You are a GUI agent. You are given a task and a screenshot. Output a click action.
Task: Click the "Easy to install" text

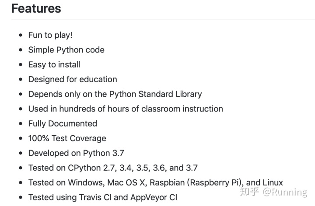pos(54,64)
